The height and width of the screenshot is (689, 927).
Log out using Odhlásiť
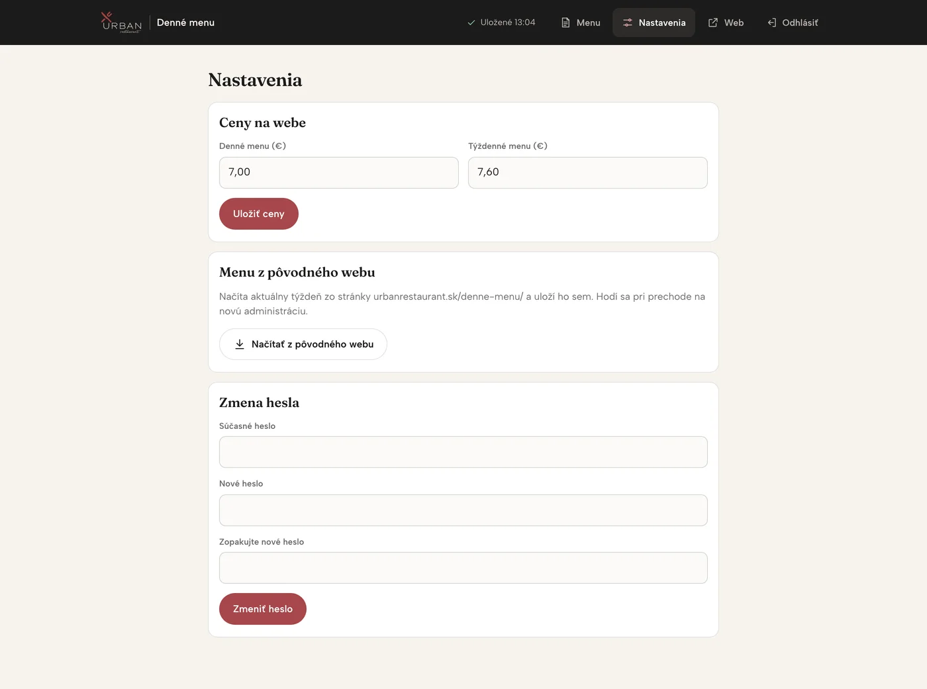click(793, 23)
